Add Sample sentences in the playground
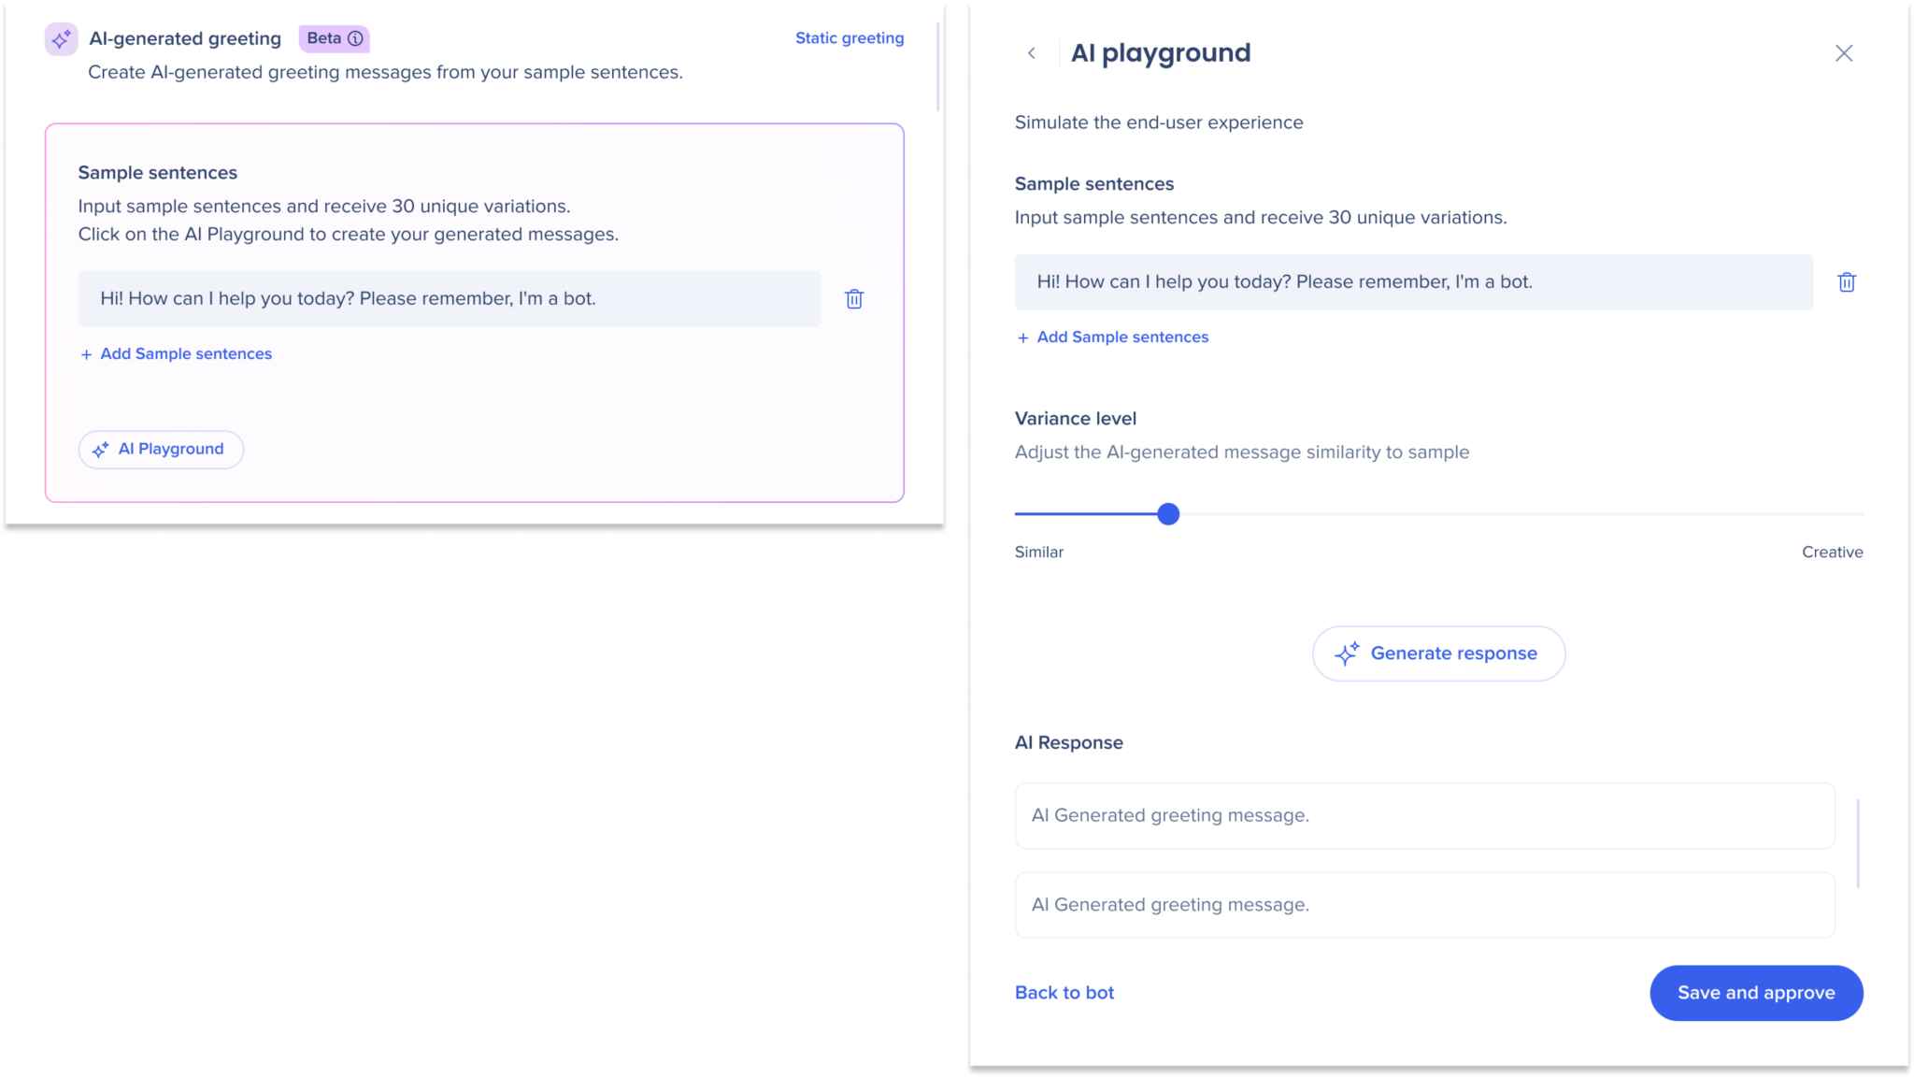The width and height of the screenshot is (1914, 1077). [1121, 337]
